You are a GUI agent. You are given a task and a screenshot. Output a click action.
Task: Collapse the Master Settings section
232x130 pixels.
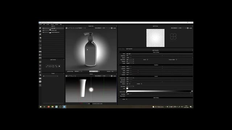(119, 52)
